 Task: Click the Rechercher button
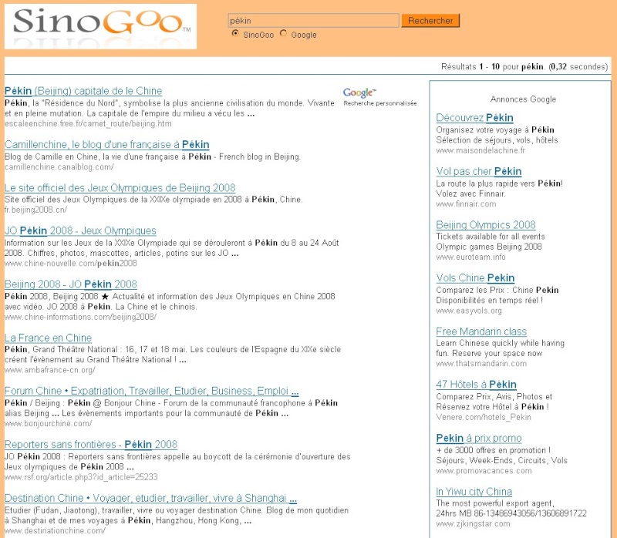pyautogui.click(x=430, y=21)
